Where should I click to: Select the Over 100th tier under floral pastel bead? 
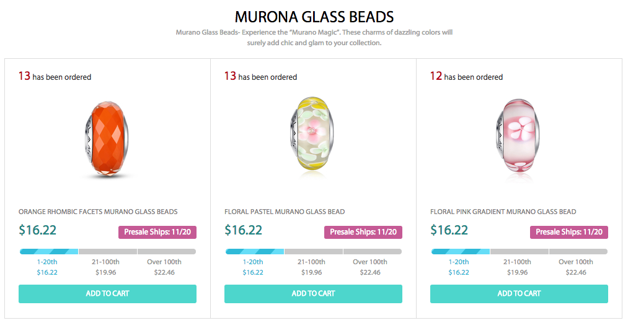click(370, 267)
